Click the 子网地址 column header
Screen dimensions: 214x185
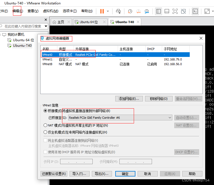(x=176, y=49)
